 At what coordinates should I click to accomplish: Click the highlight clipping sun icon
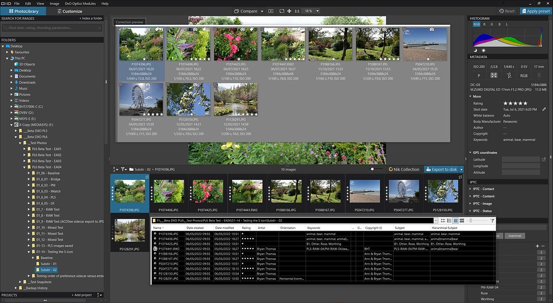483,50
